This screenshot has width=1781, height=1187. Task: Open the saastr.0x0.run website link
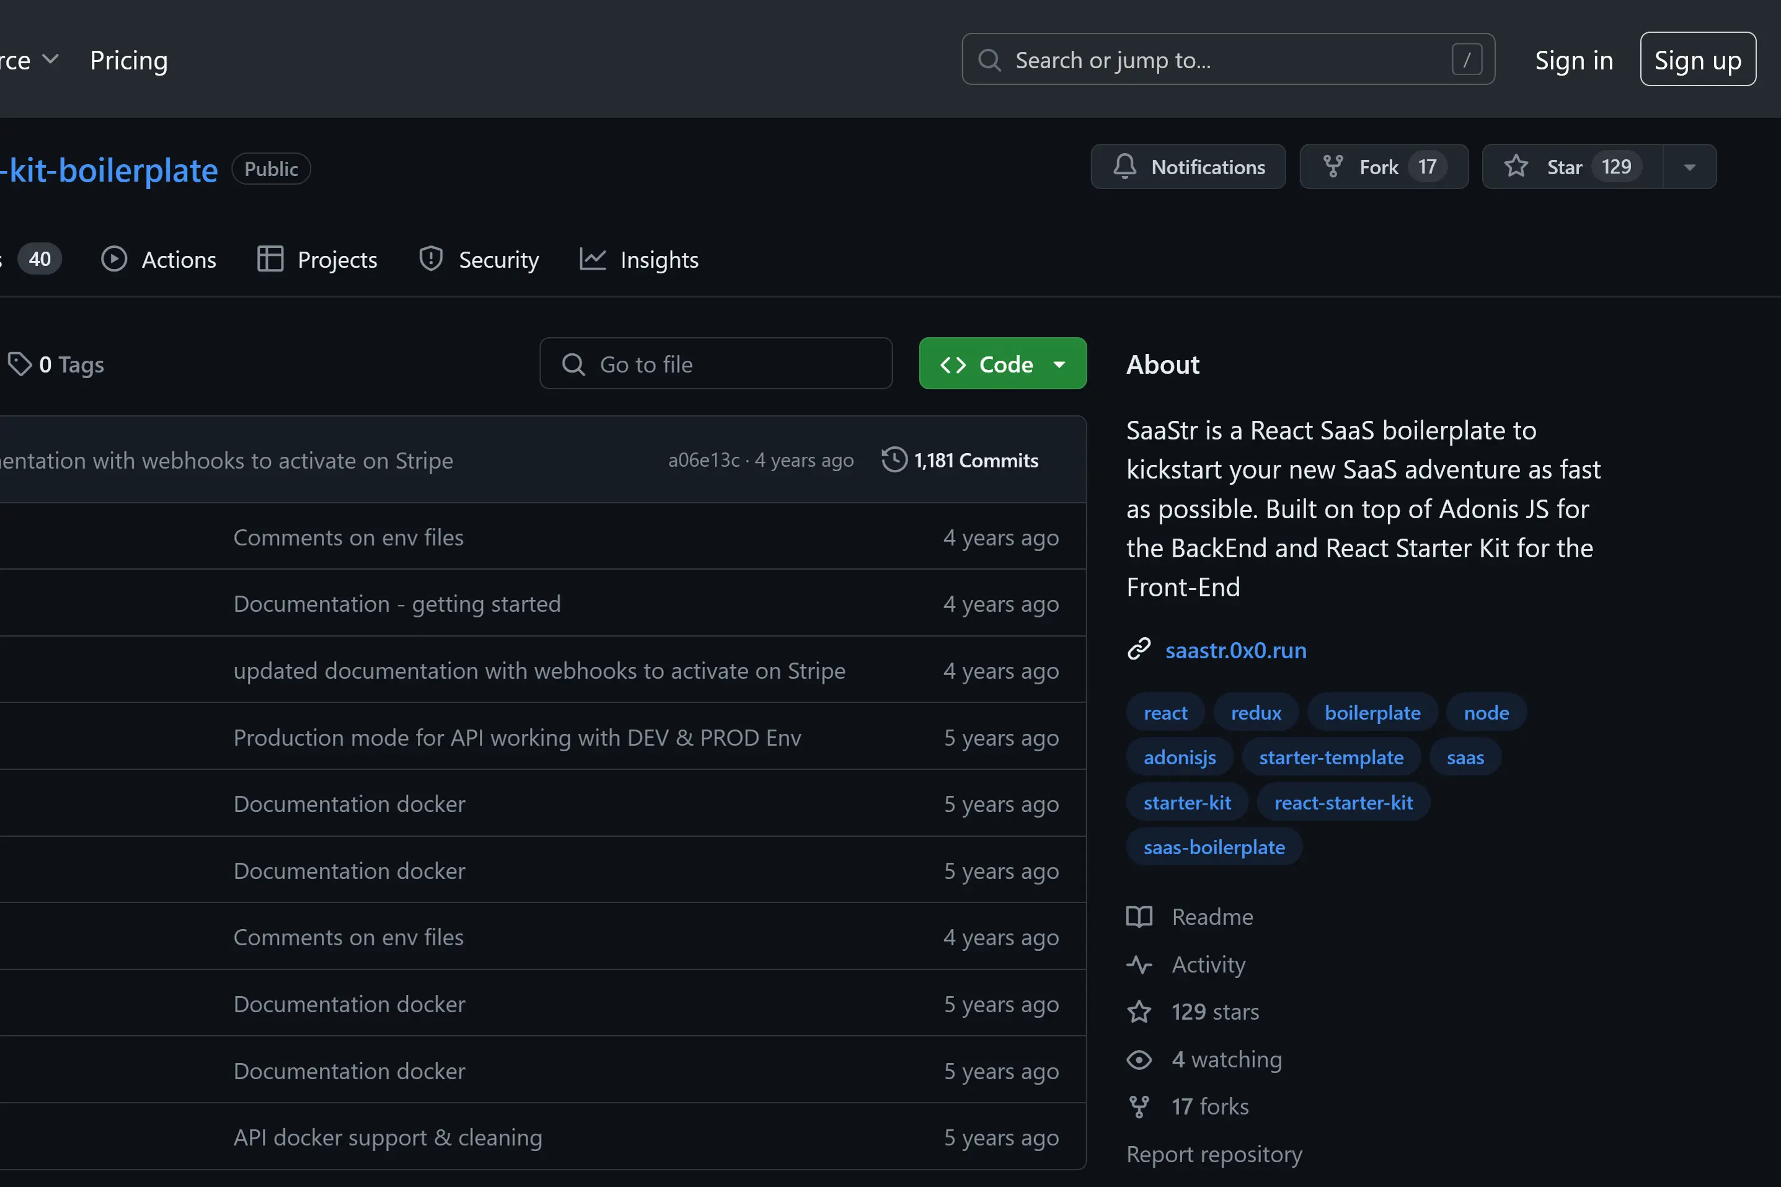(1235, 650)
